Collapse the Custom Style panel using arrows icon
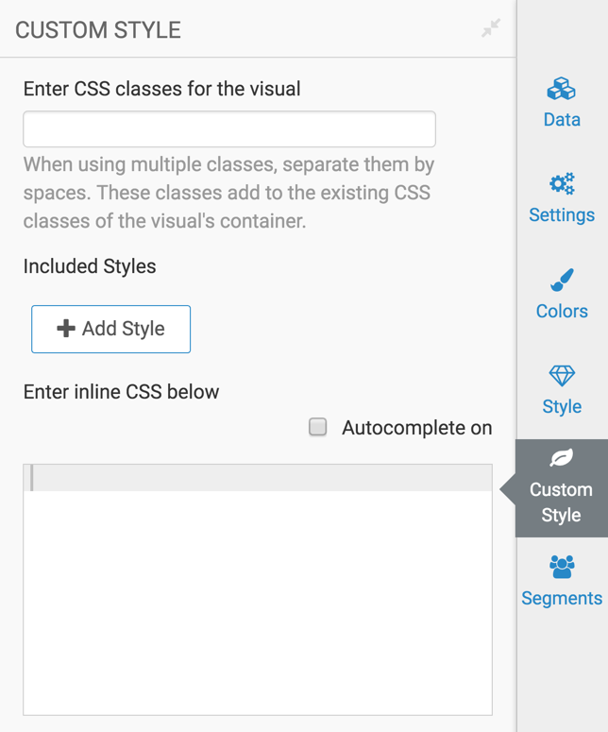608x732 pixels. (x=491, y=29)
